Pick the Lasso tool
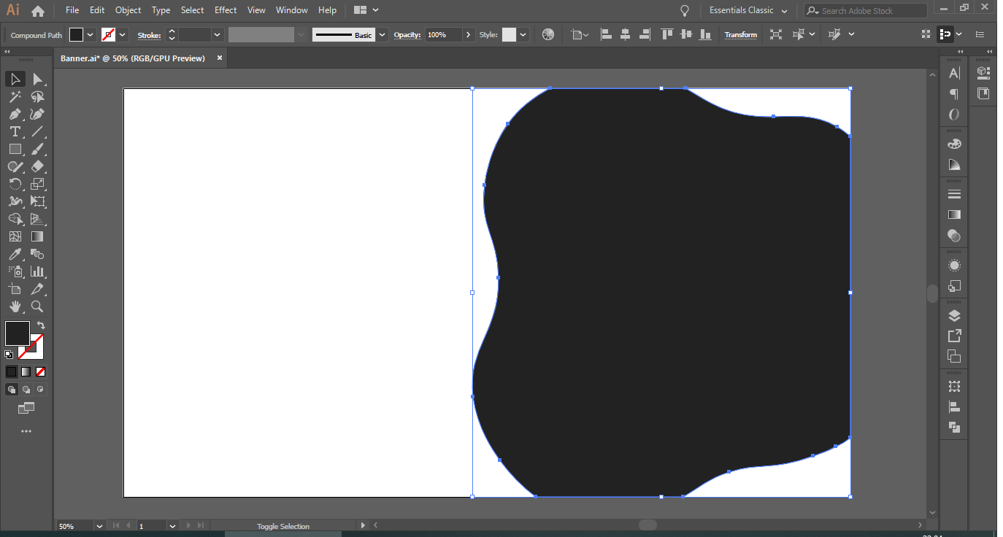Screen dimensions: 1003x537 38,96
